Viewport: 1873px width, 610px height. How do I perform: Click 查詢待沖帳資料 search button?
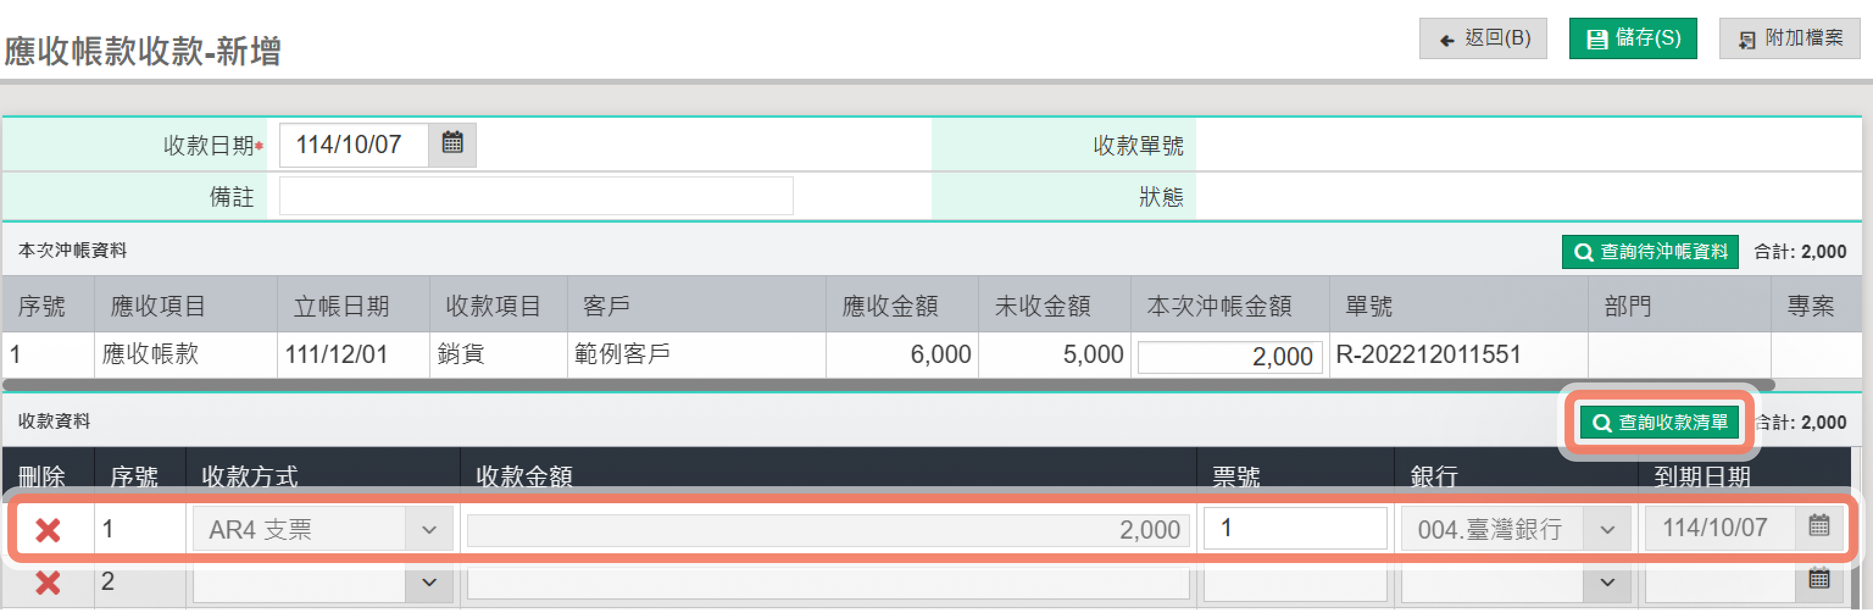tap(1649, 251)
